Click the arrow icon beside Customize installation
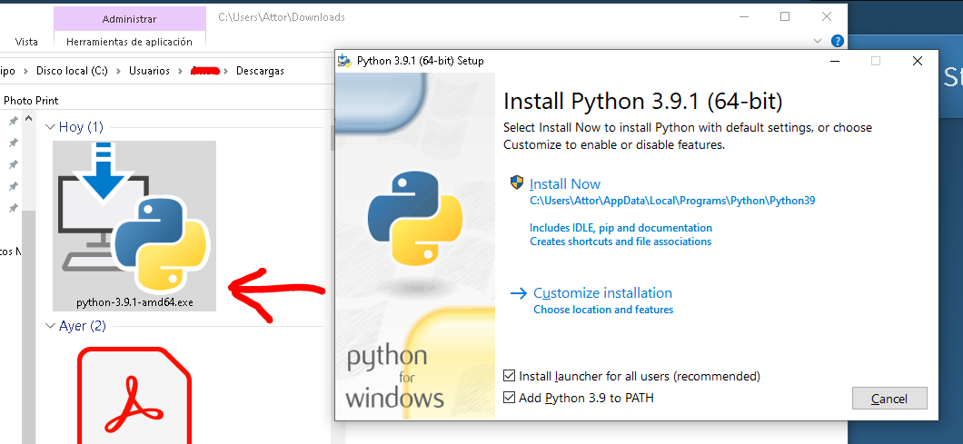Image resolution: width=963 pixels, height=444 pixels. point(518,293)
